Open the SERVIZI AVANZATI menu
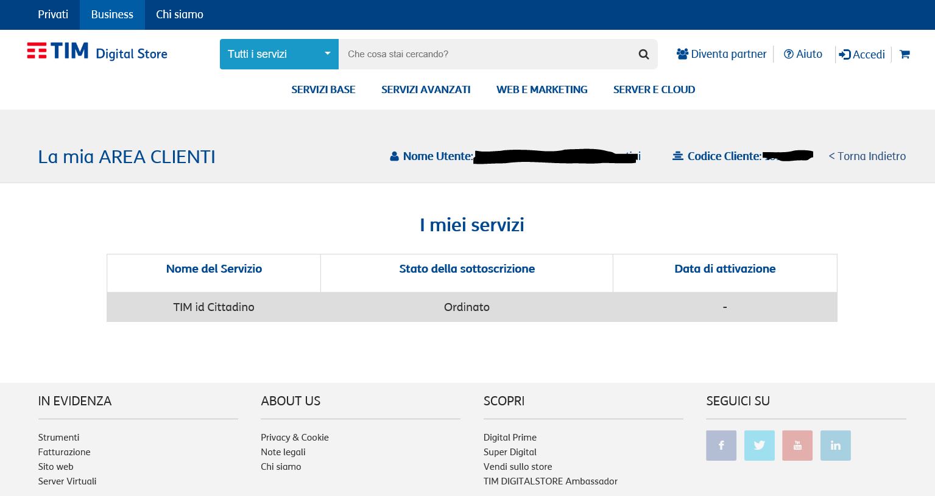The image size is (935, 496). pos(426,89)
